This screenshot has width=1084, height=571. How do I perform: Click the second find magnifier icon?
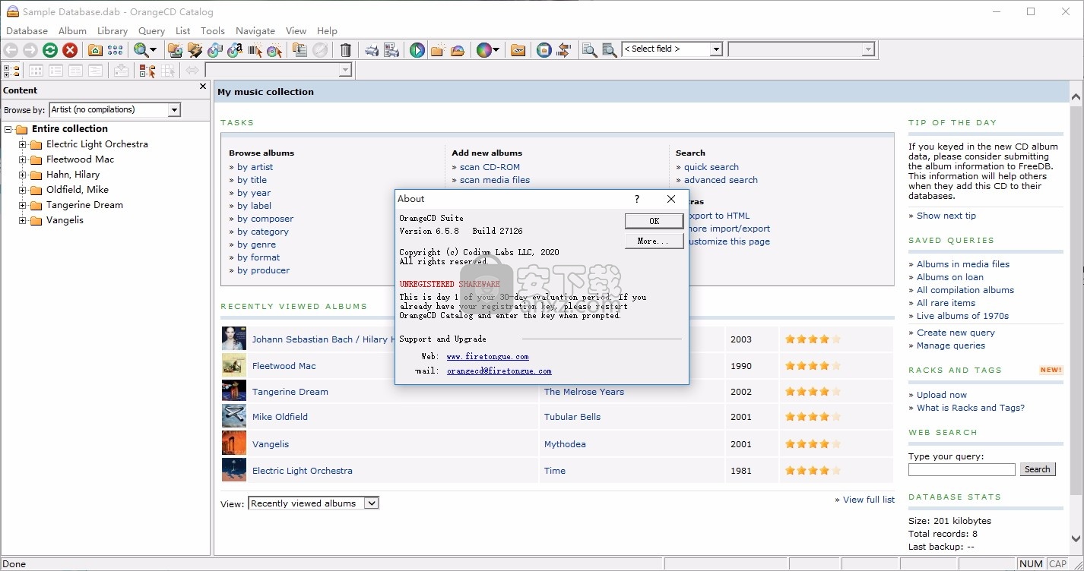[610, 50]
